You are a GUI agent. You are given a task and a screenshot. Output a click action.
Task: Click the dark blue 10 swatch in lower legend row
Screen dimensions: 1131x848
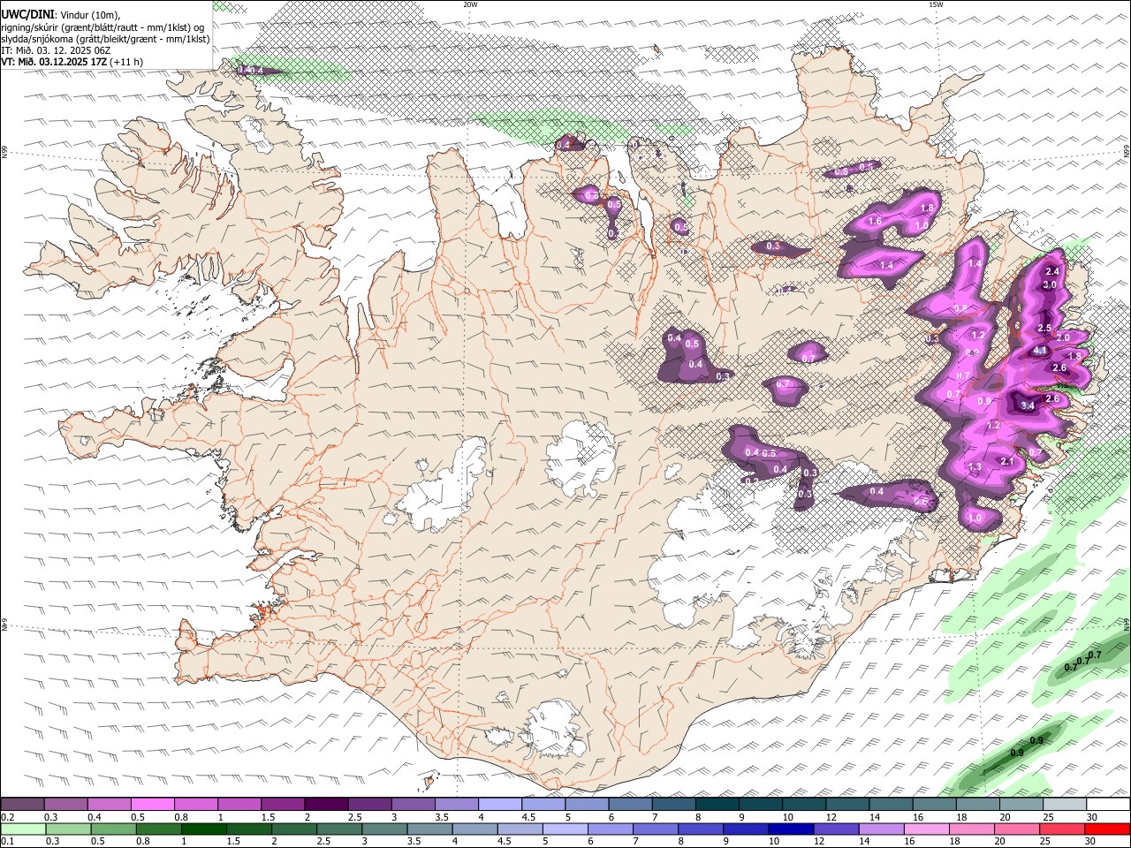792,829
